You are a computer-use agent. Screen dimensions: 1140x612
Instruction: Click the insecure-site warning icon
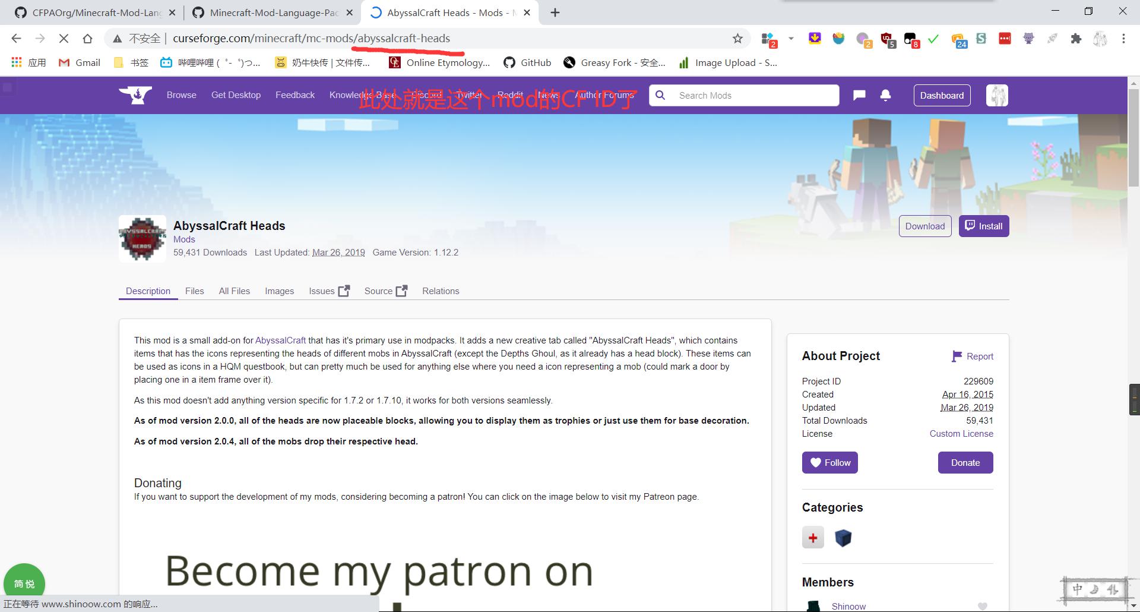point(118,39)
